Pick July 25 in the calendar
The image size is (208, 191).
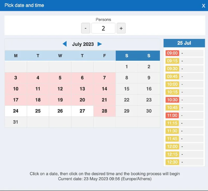38,111
